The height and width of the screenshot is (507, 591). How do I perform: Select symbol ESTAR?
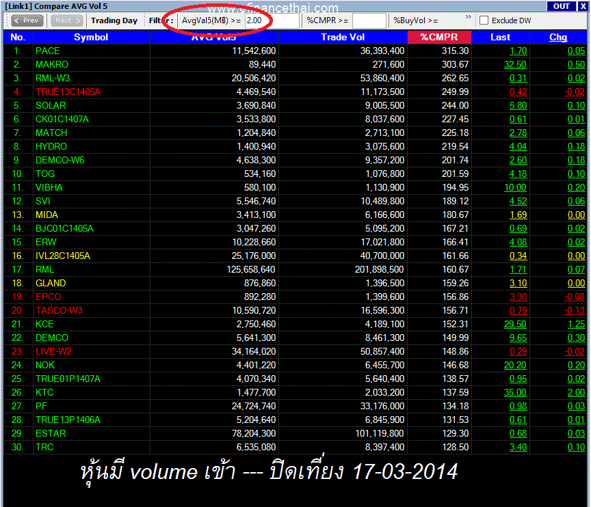point(51,434)
